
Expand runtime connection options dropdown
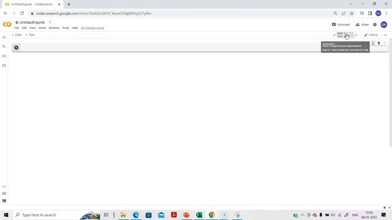click(x=356, y=35)
